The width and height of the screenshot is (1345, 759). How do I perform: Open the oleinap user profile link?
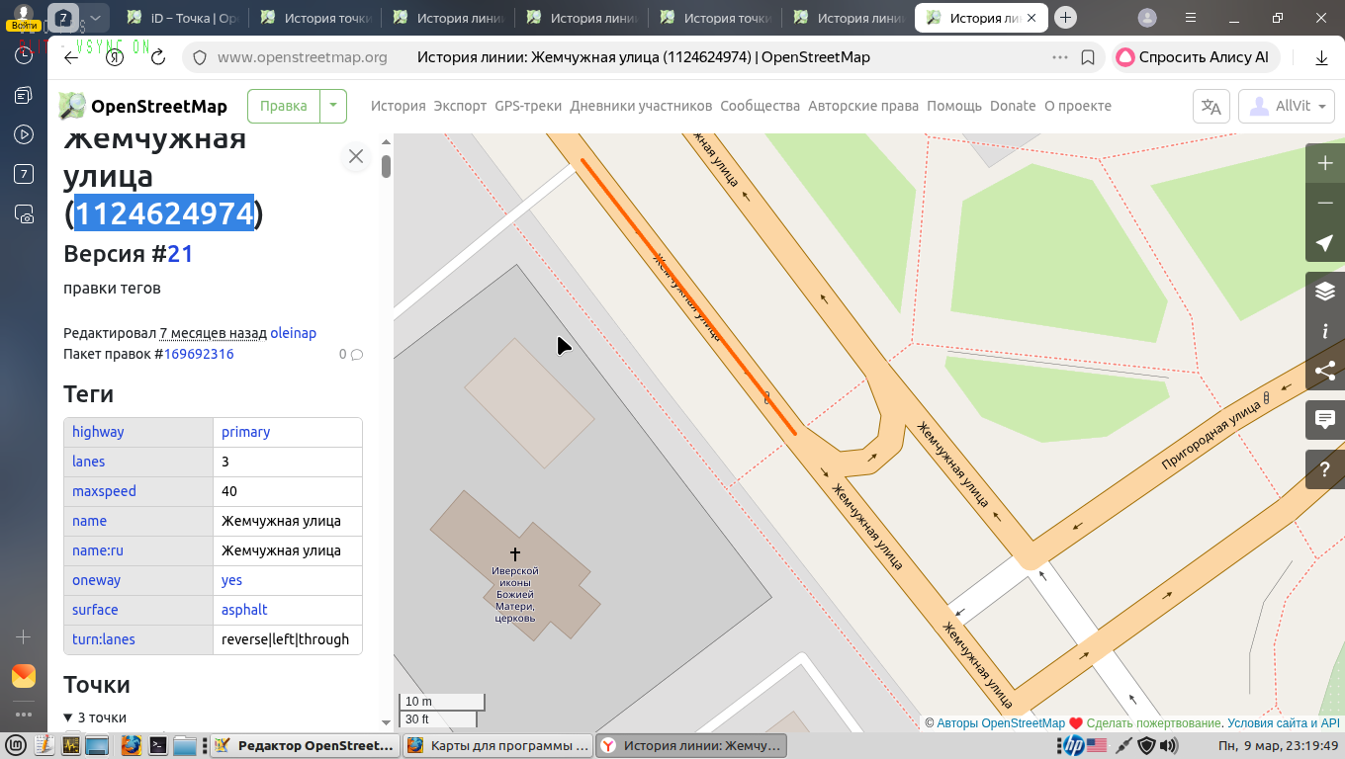coord(293,333)
